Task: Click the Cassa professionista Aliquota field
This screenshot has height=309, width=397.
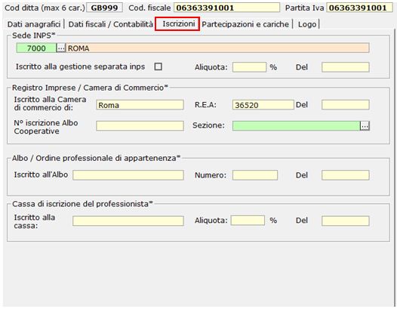Action: pos(248,221)
